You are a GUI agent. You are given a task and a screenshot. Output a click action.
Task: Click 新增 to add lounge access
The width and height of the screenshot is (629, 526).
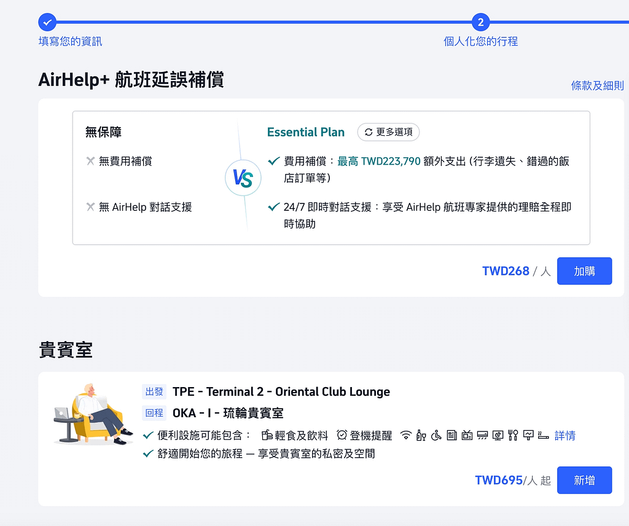click(x=585, y=481)
